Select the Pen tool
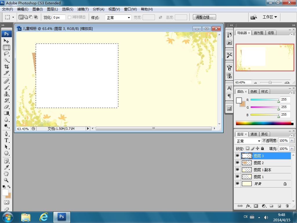 coord(6,134)
